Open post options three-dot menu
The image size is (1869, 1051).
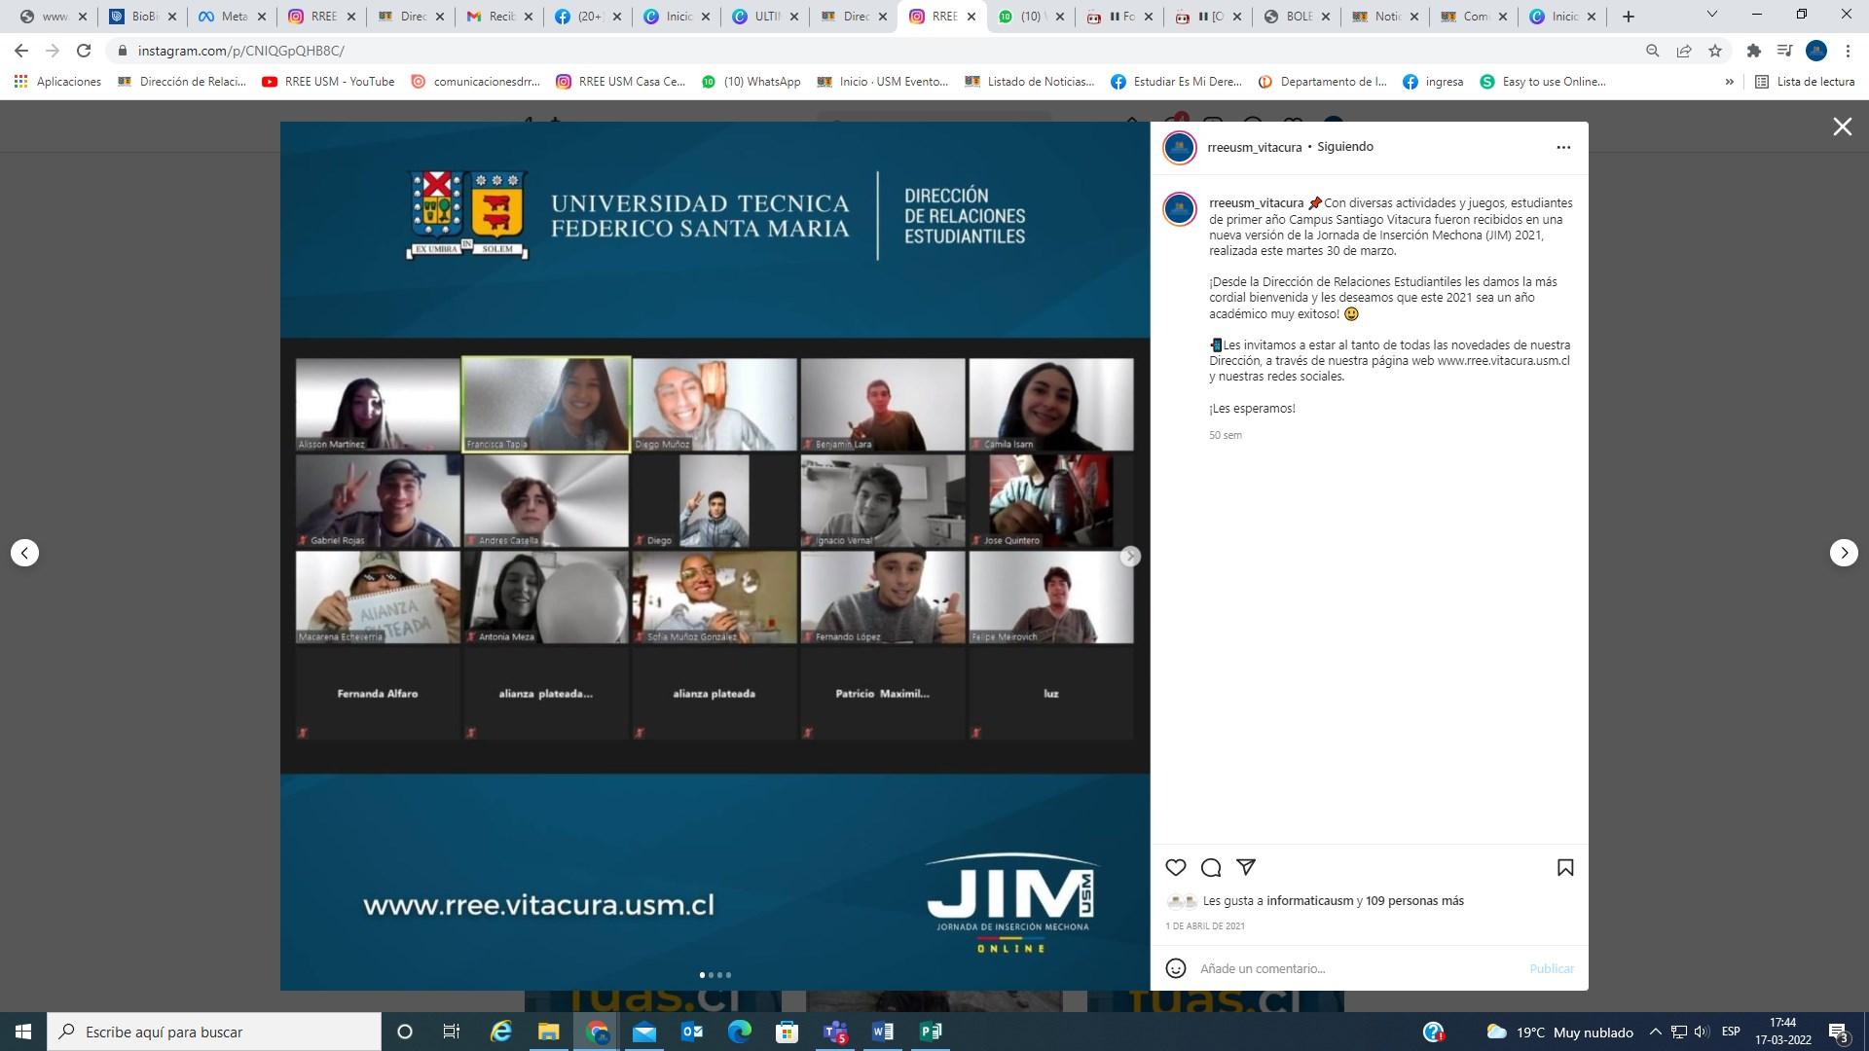click(1563, 147)
